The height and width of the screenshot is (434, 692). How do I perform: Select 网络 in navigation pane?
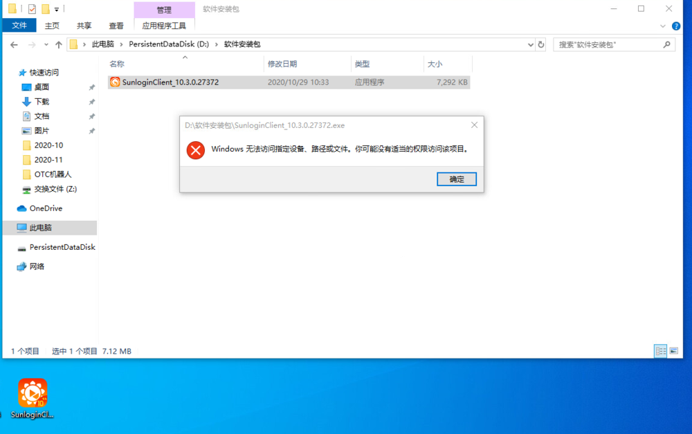pyautogui.click(x=37, y=266)
